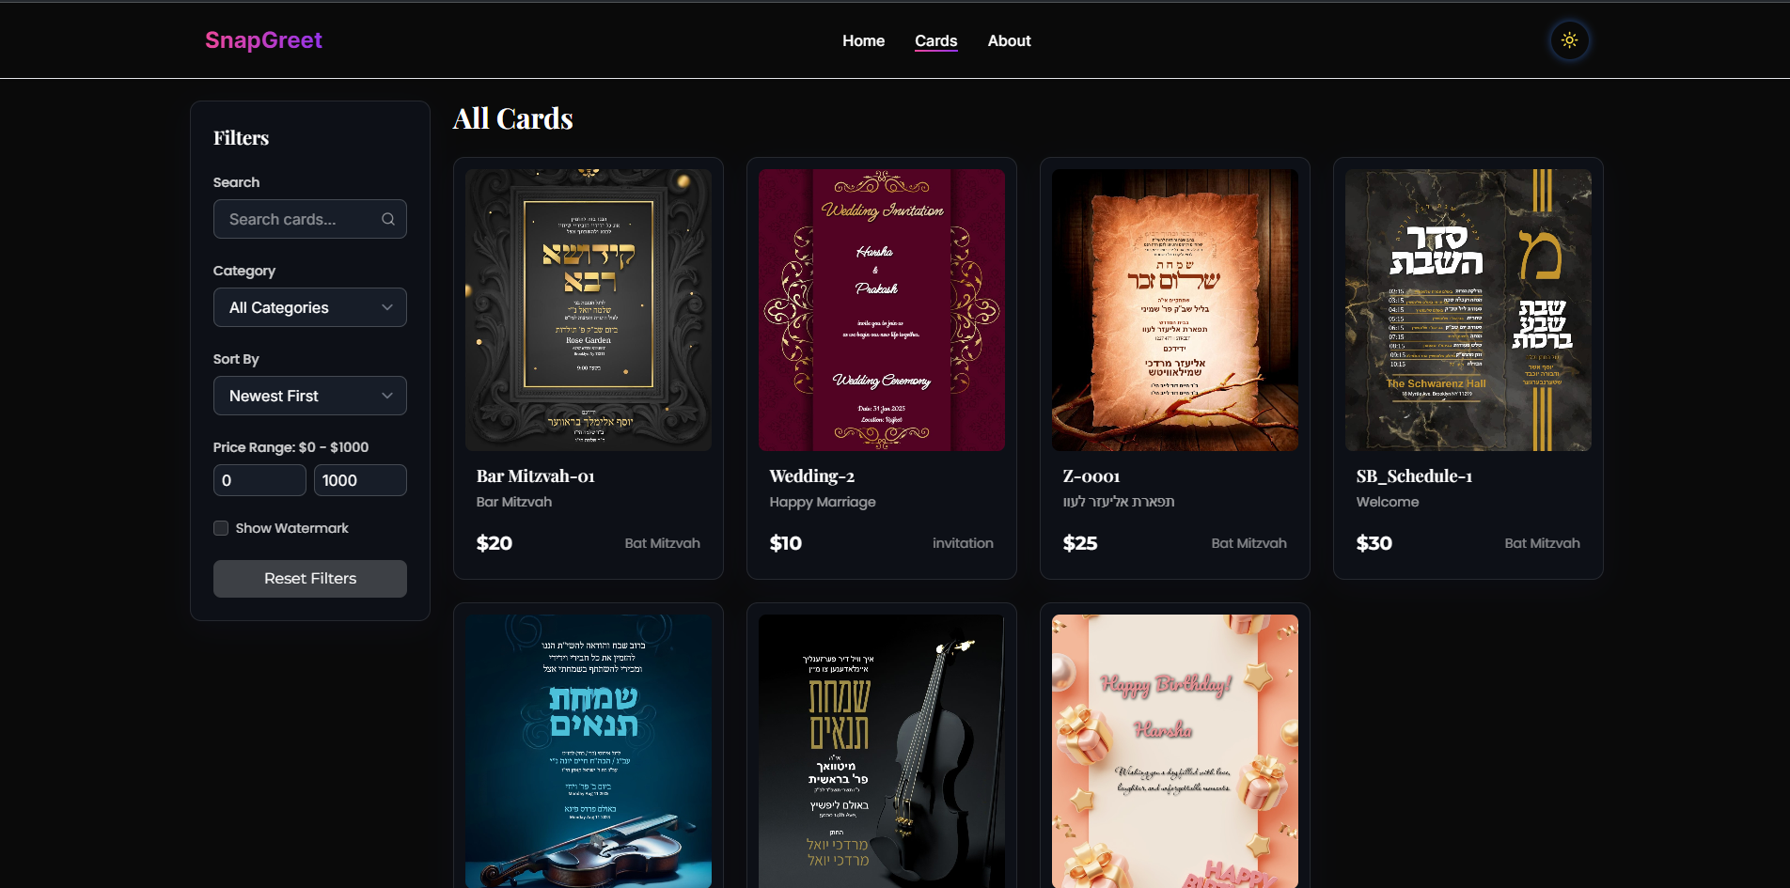
Task: Click the Reset Filters button
Action: coord(310,579)
